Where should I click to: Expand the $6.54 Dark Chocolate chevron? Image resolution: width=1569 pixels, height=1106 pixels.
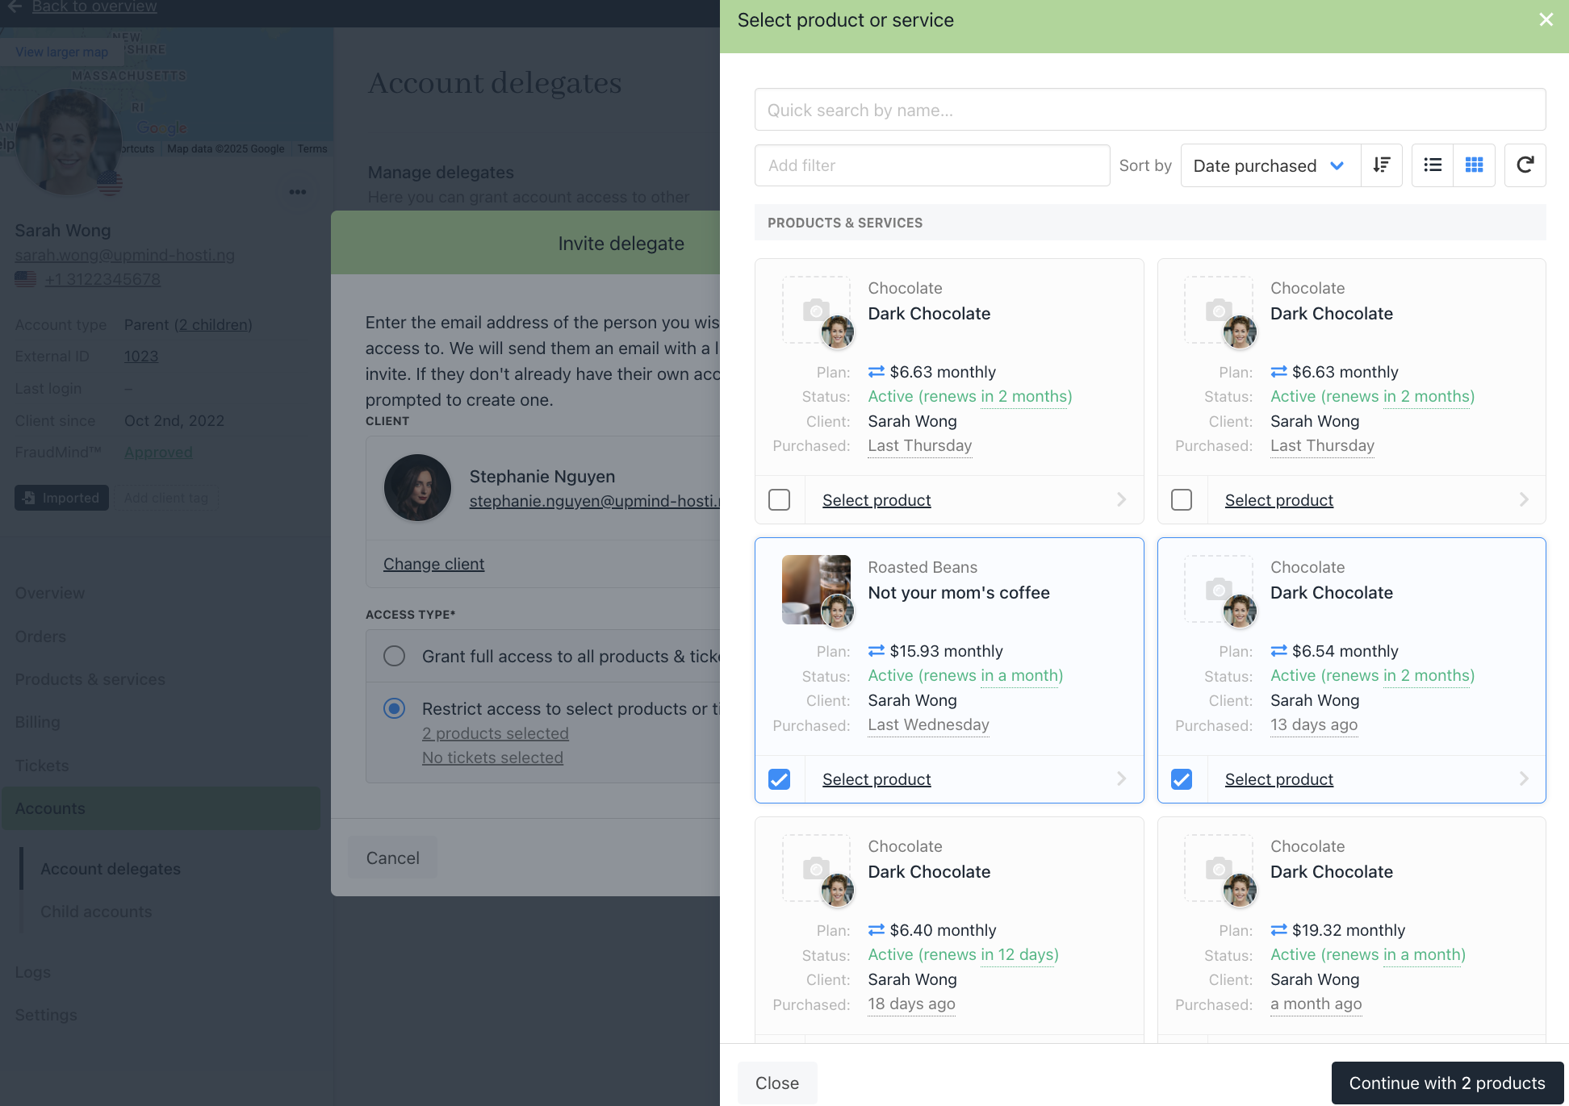pyautogui.click(x=1523, y=778)
